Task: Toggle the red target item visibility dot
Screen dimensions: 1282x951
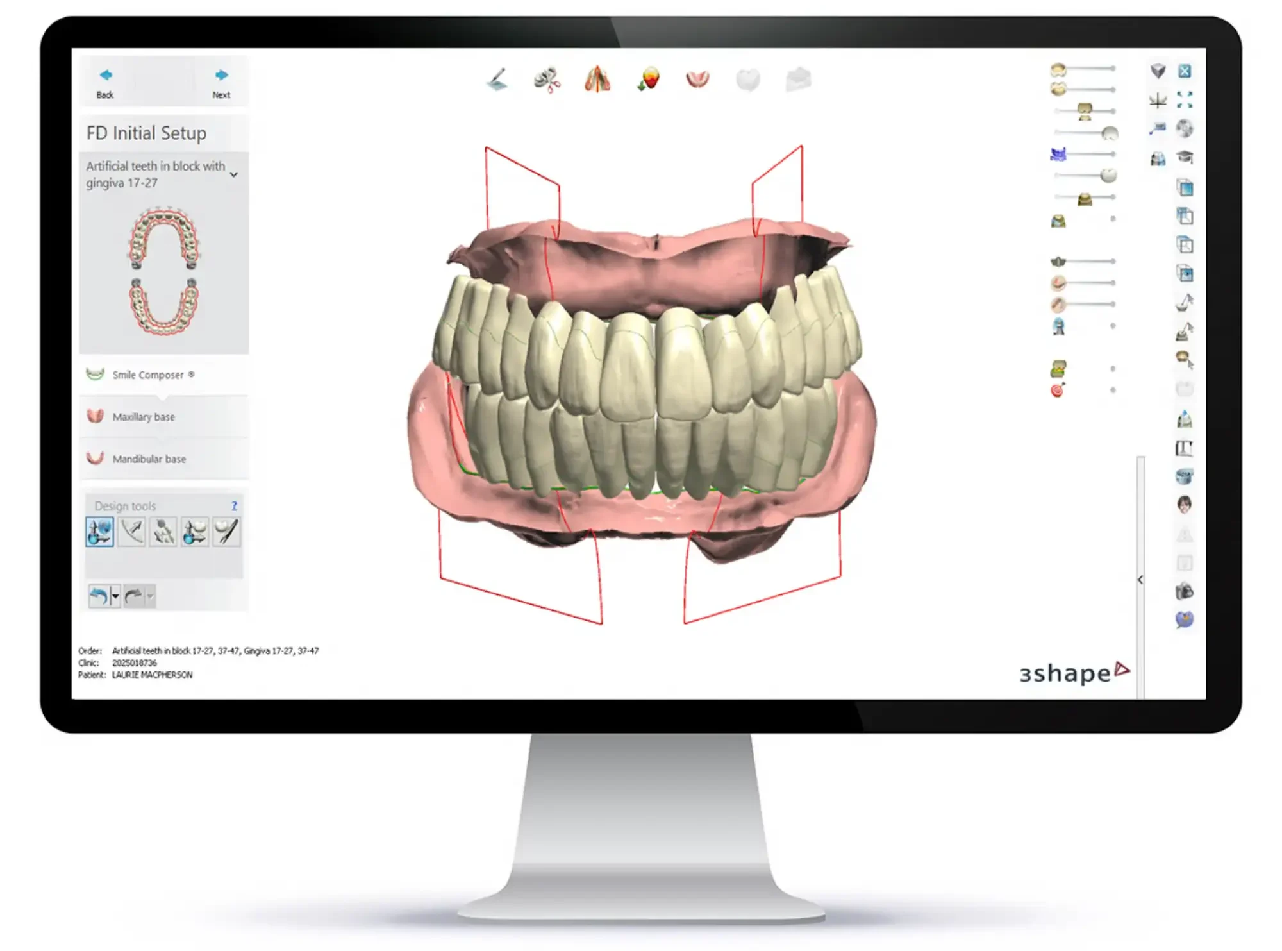Action: tap(1113, 390)
